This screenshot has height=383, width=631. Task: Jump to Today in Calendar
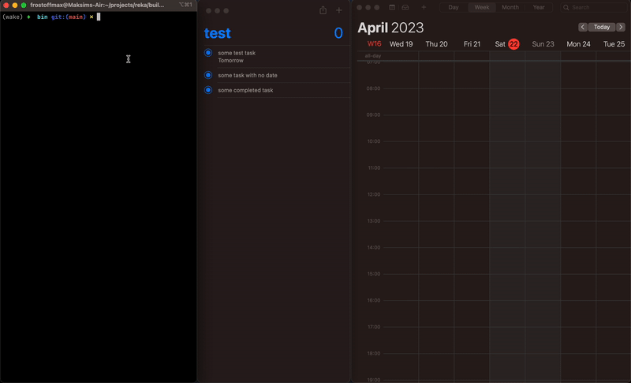point(602,27)
